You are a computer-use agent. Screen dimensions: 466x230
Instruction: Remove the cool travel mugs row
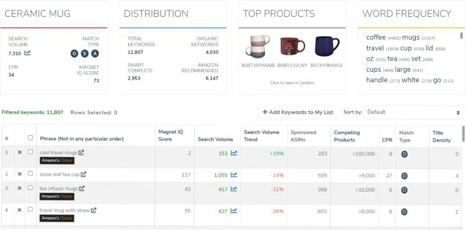click(20, 152)
